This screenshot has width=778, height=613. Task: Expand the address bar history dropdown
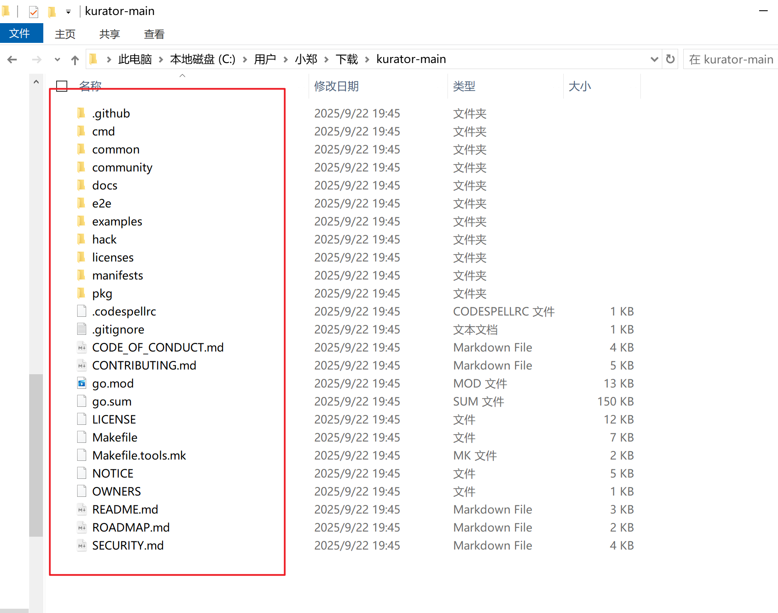[654, 59]
